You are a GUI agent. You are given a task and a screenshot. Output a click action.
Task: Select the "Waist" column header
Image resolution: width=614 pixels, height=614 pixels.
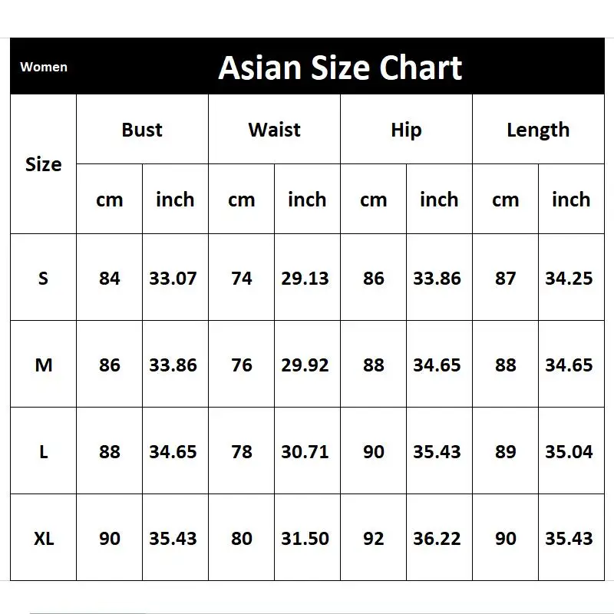coord(274,130)
